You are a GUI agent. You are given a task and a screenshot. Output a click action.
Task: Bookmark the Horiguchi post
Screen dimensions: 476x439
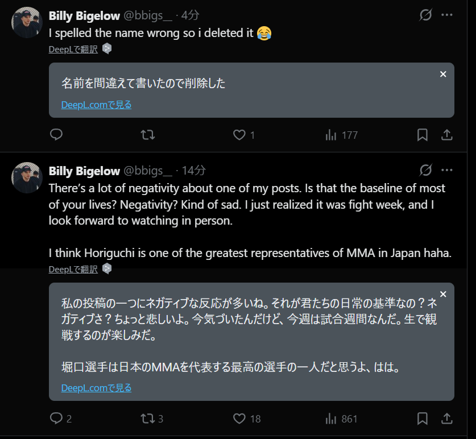pos(423,419)
